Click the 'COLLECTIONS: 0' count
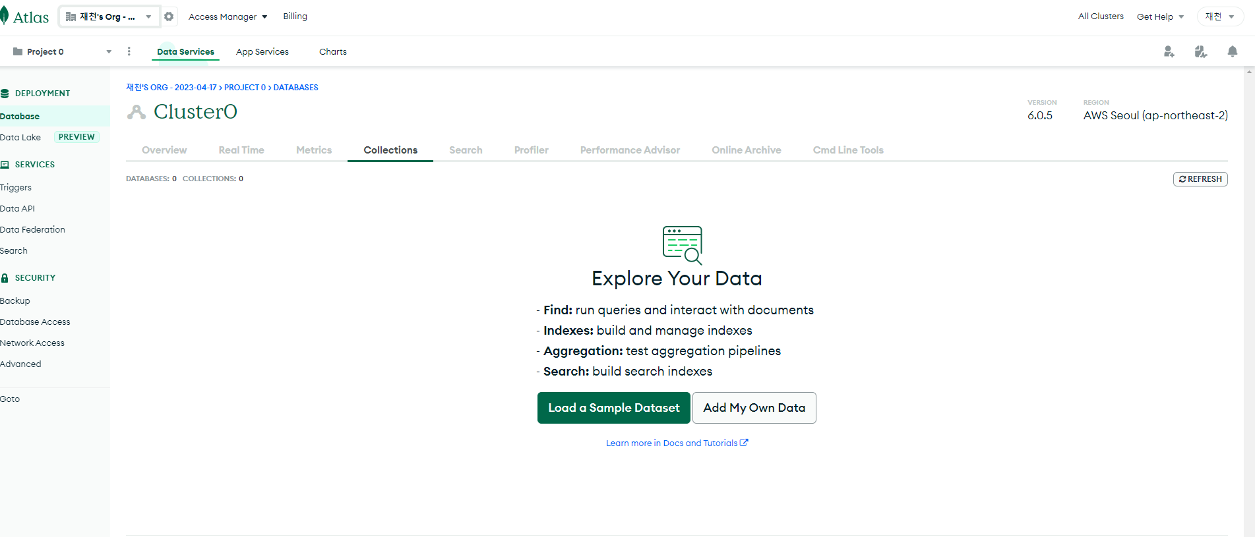This screenshot has height=537, width=1255. [213, 179]
